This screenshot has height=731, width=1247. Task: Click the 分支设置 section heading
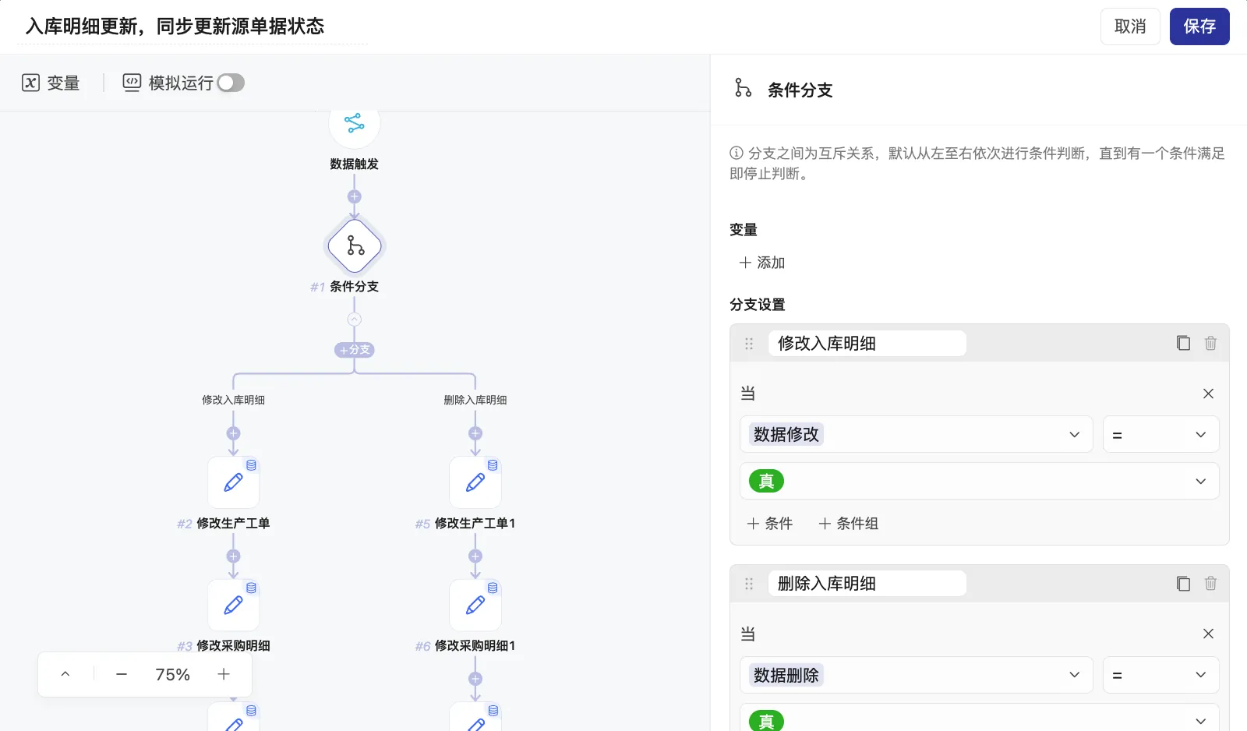coord(758,305)
